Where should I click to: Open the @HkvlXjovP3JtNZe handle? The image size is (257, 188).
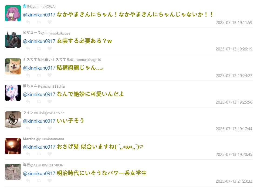(49, 113)
